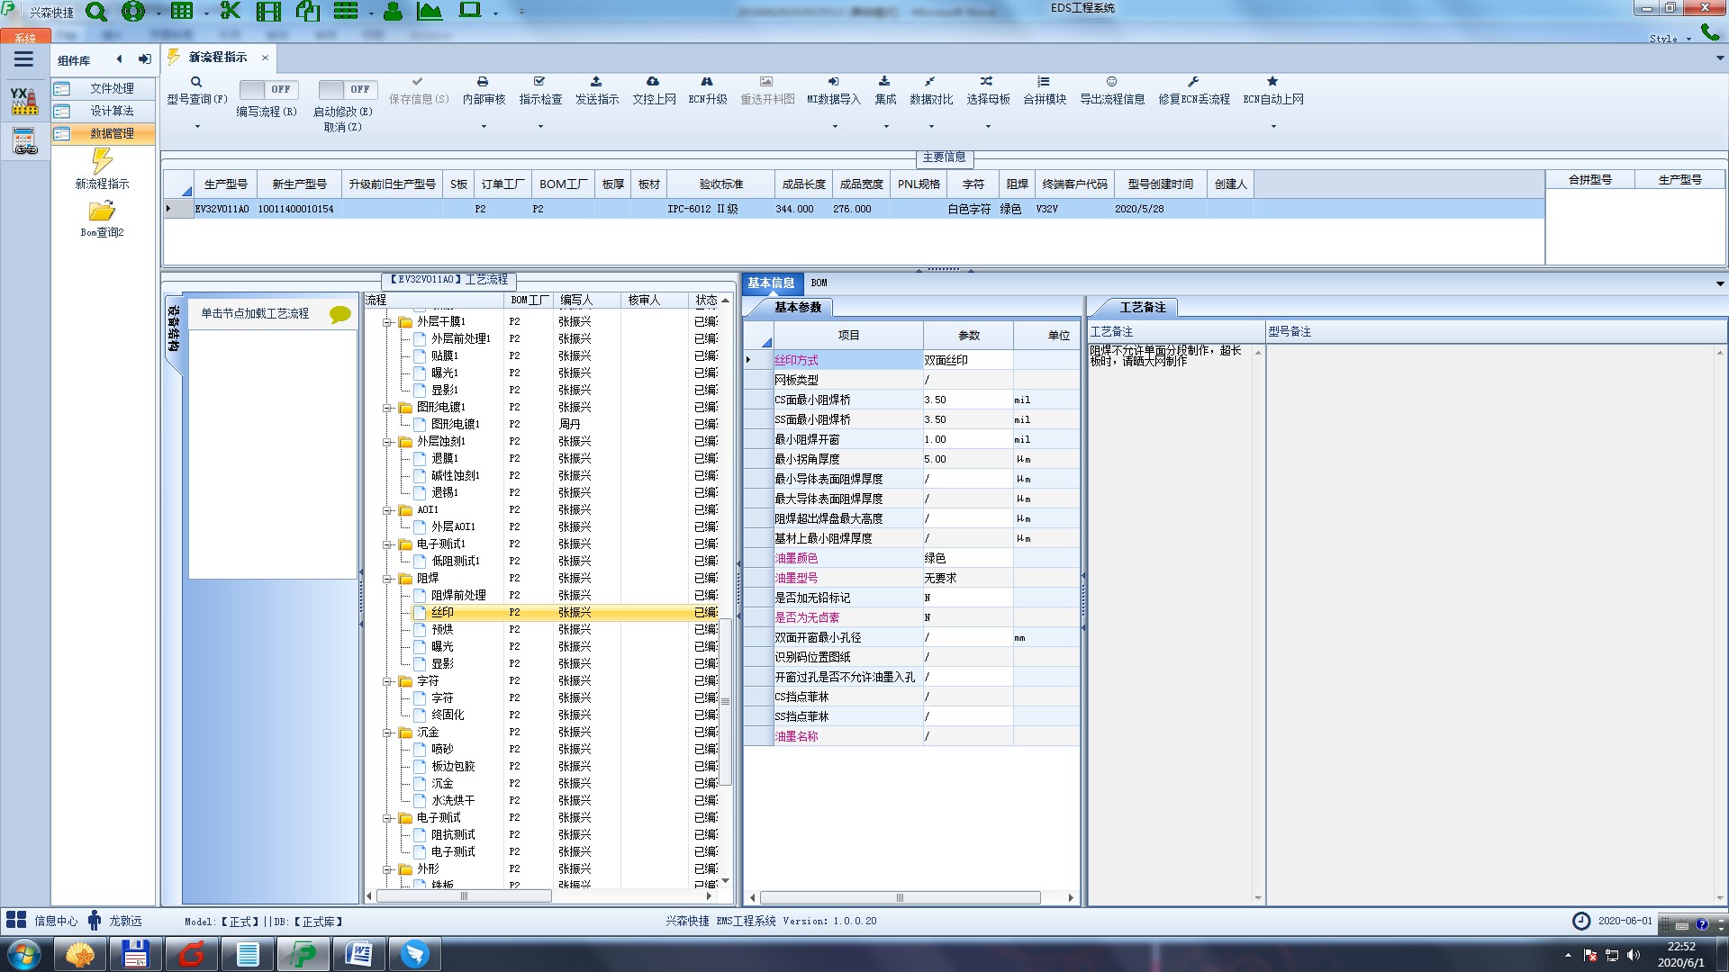Select the 预烘 process tree node
This screenshot has height=972, width=1729.
click(x=442, y=629)
